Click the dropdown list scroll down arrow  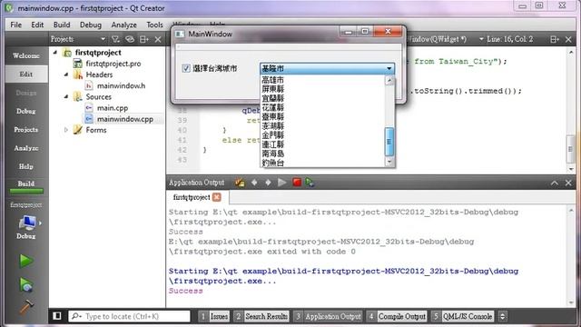389,162
